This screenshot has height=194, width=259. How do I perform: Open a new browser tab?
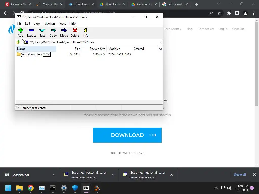pos(196,5)
